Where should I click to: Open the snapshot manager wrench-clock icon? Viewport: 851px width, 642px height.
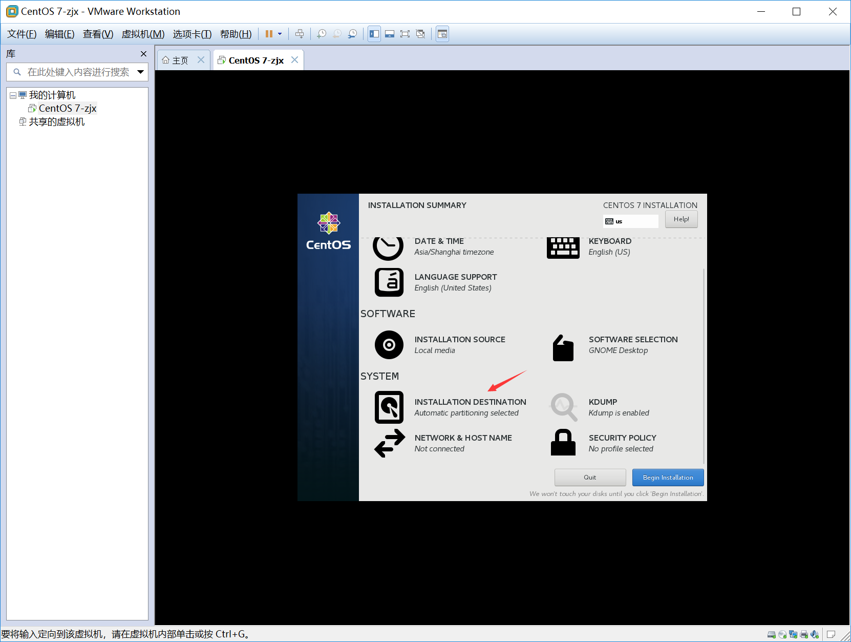[352, 34]
